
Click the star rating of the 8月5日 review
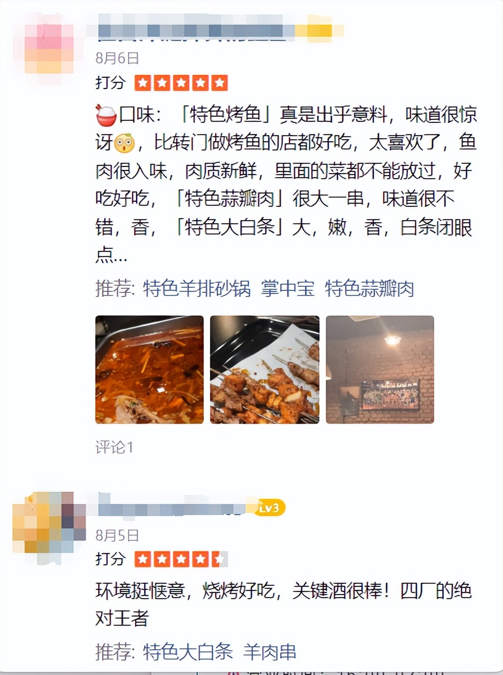181,559
